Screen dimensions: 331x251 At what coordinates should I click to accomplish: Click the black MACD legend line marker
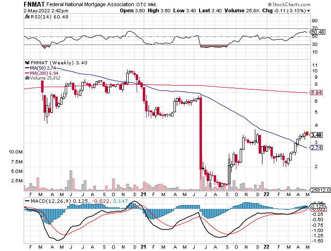coord(27,201)
